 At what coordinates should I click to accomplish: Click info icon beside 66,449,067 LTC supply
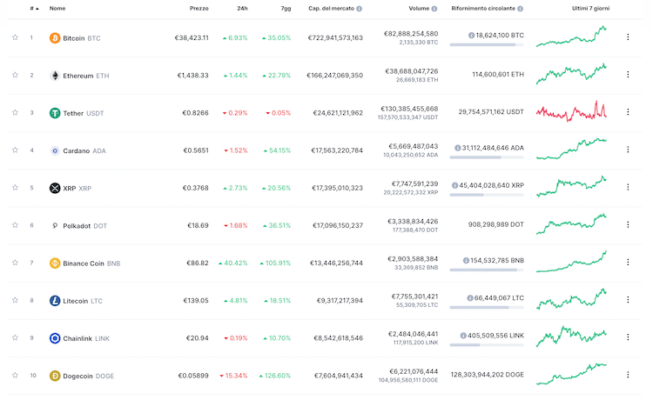point(470,297)
